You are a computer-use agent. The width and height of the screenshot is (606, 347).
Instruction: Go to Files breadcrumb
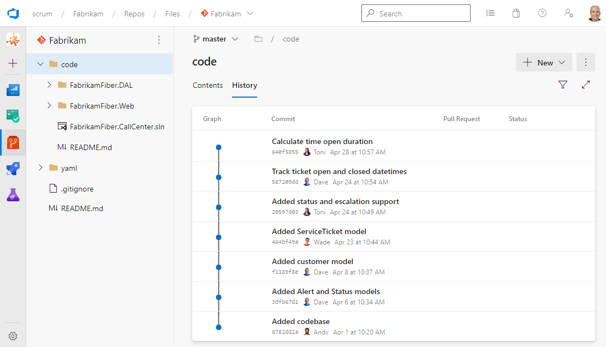[x=173, y=14]
